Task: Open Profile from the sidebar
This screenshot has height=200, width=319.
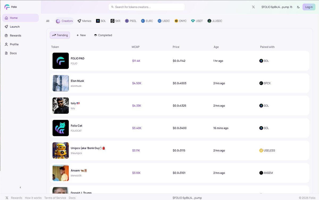Action: pos(20,44)
